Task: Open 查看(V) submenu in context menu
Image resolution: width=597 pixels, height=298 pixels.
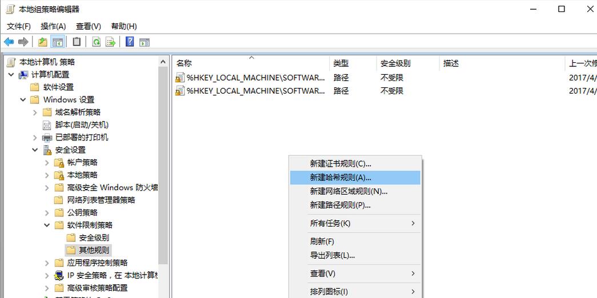Action: tap(355, 273)
